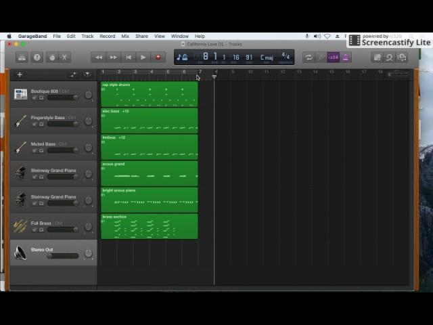
Task: Mute the Fingerstyle Bass track
Action: pyautogui.click(x=35, y=125)
